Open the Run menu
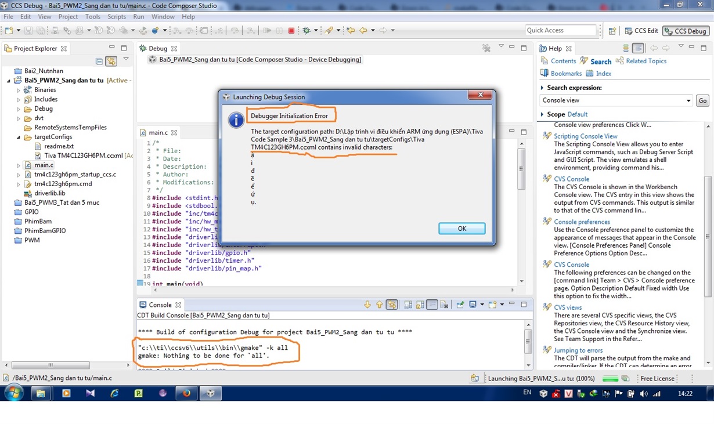Screen dimensions: 714x424 (138, 17)
